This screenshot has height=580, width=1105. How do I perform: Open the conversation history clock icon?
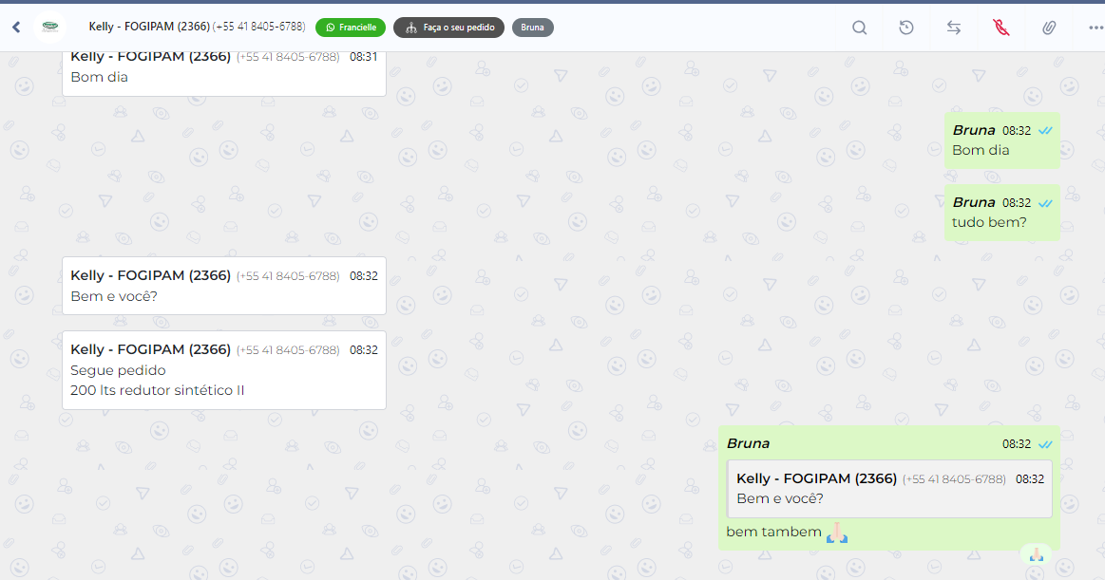pyautogui.click(x=906, y=28)
